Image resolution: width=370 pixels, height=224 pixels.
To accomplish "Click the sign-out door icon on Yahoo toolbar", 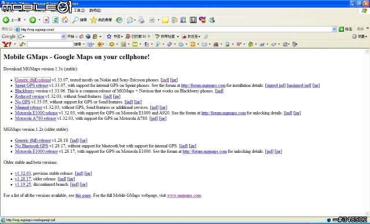I will point(295,44).
